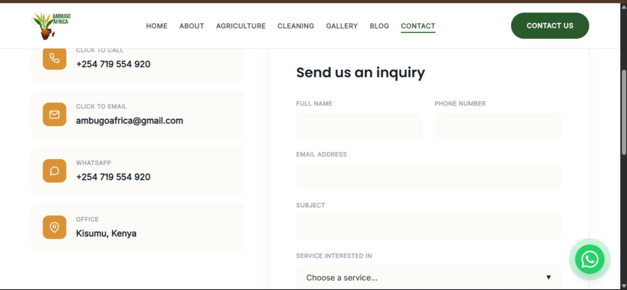Image resolution: width=627 pixels, height=290 pixels.
Task: Go to the Home page
Action: (157, 26)
